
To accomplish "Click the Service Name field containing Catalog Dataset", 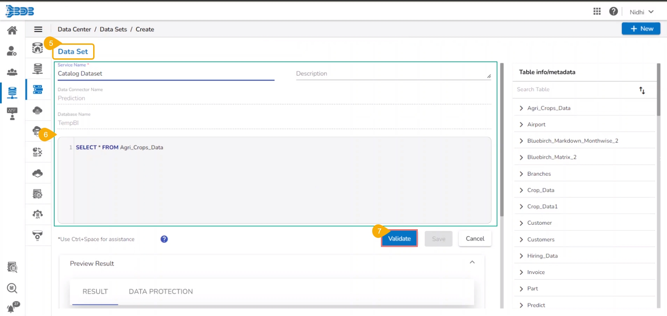I will (x=166, y=74).
